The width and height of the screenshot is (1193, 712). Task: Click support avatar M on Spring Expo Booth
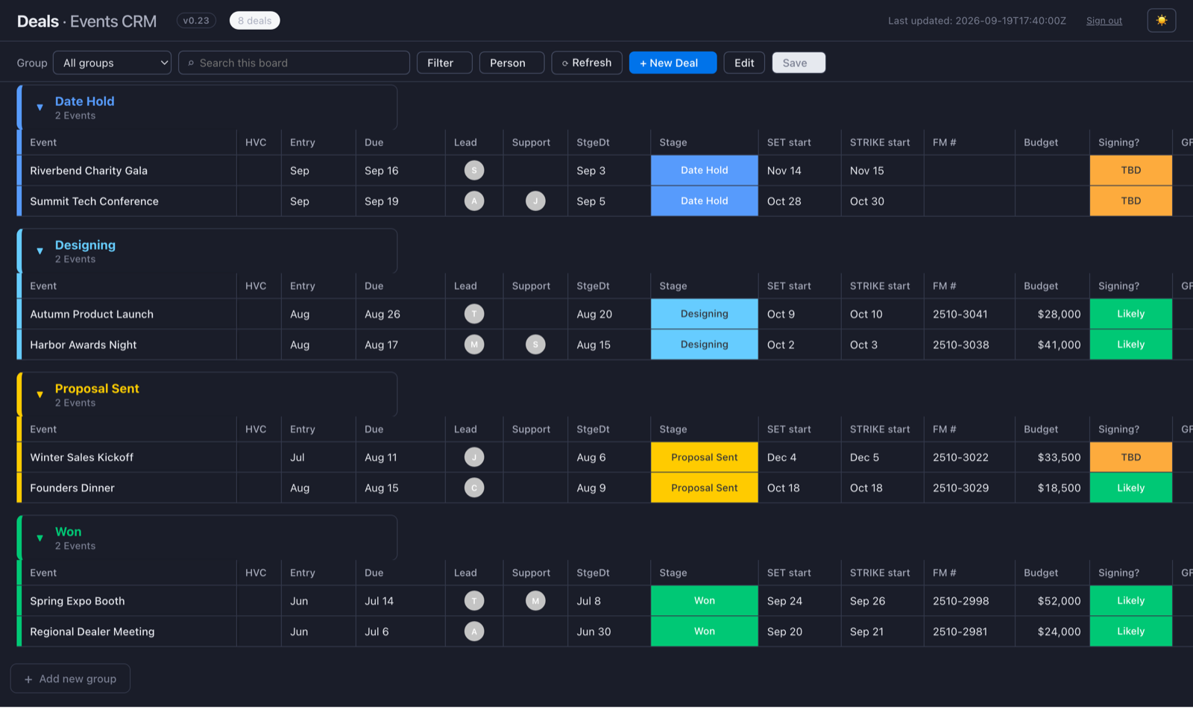535,601
